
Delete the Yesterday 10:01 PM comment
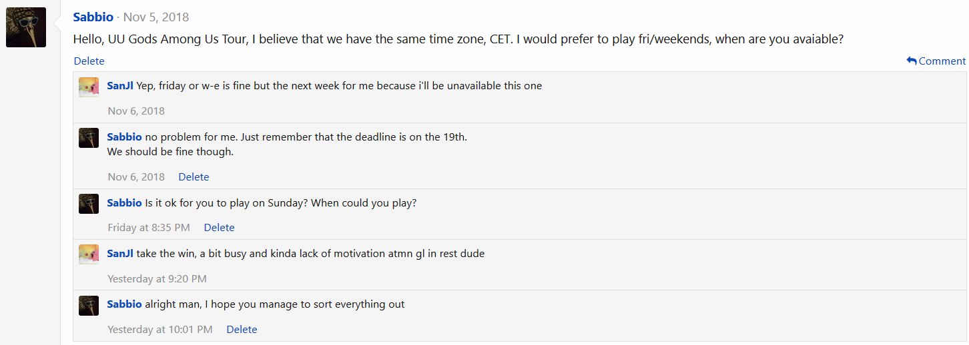click(x=242, y=329)
